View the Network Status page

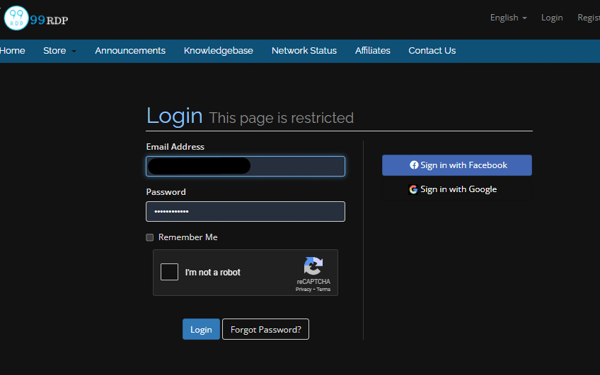tap(304, 51)
